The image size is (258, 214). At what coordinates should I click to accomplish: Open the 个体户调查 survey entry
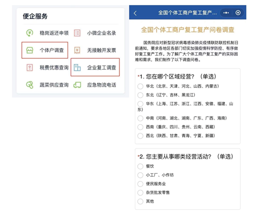[45, 50]
